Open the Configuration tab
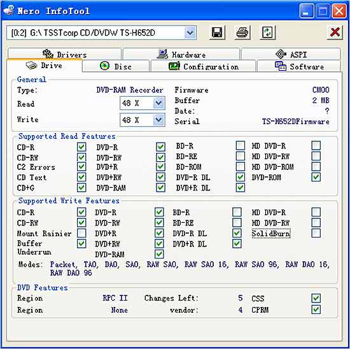 tap(203, 66)
